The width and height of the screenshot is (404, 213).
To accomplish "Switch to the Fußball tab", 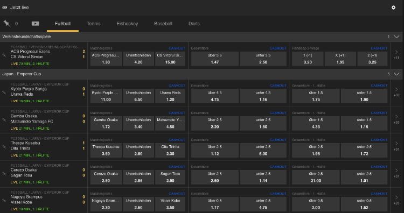I will click(62, 24).
